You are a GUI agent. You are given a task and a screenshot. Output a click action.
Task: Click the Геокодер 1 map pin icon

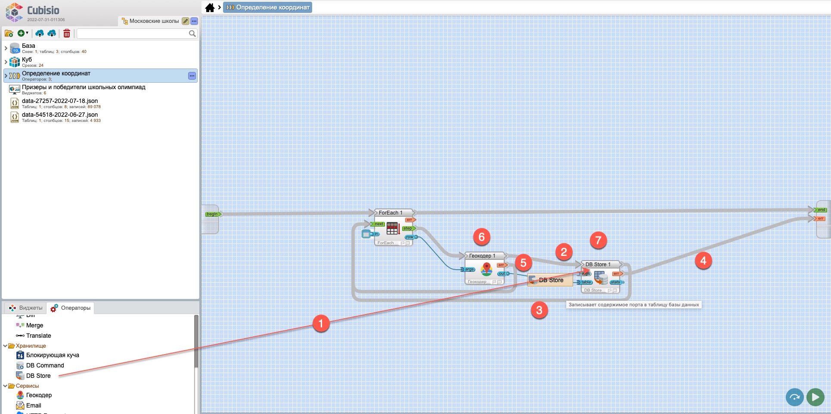pos(487,269)
